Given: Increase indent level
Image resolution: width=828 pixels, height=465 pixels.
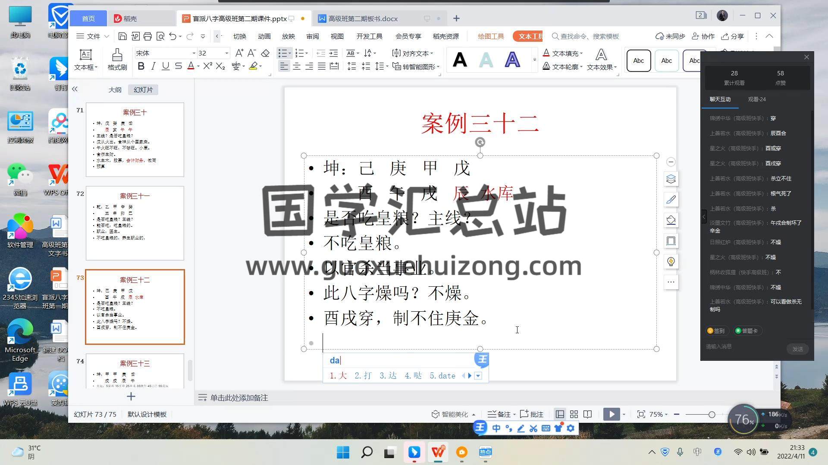Looking at the screenshot, I should click(333, 53).
